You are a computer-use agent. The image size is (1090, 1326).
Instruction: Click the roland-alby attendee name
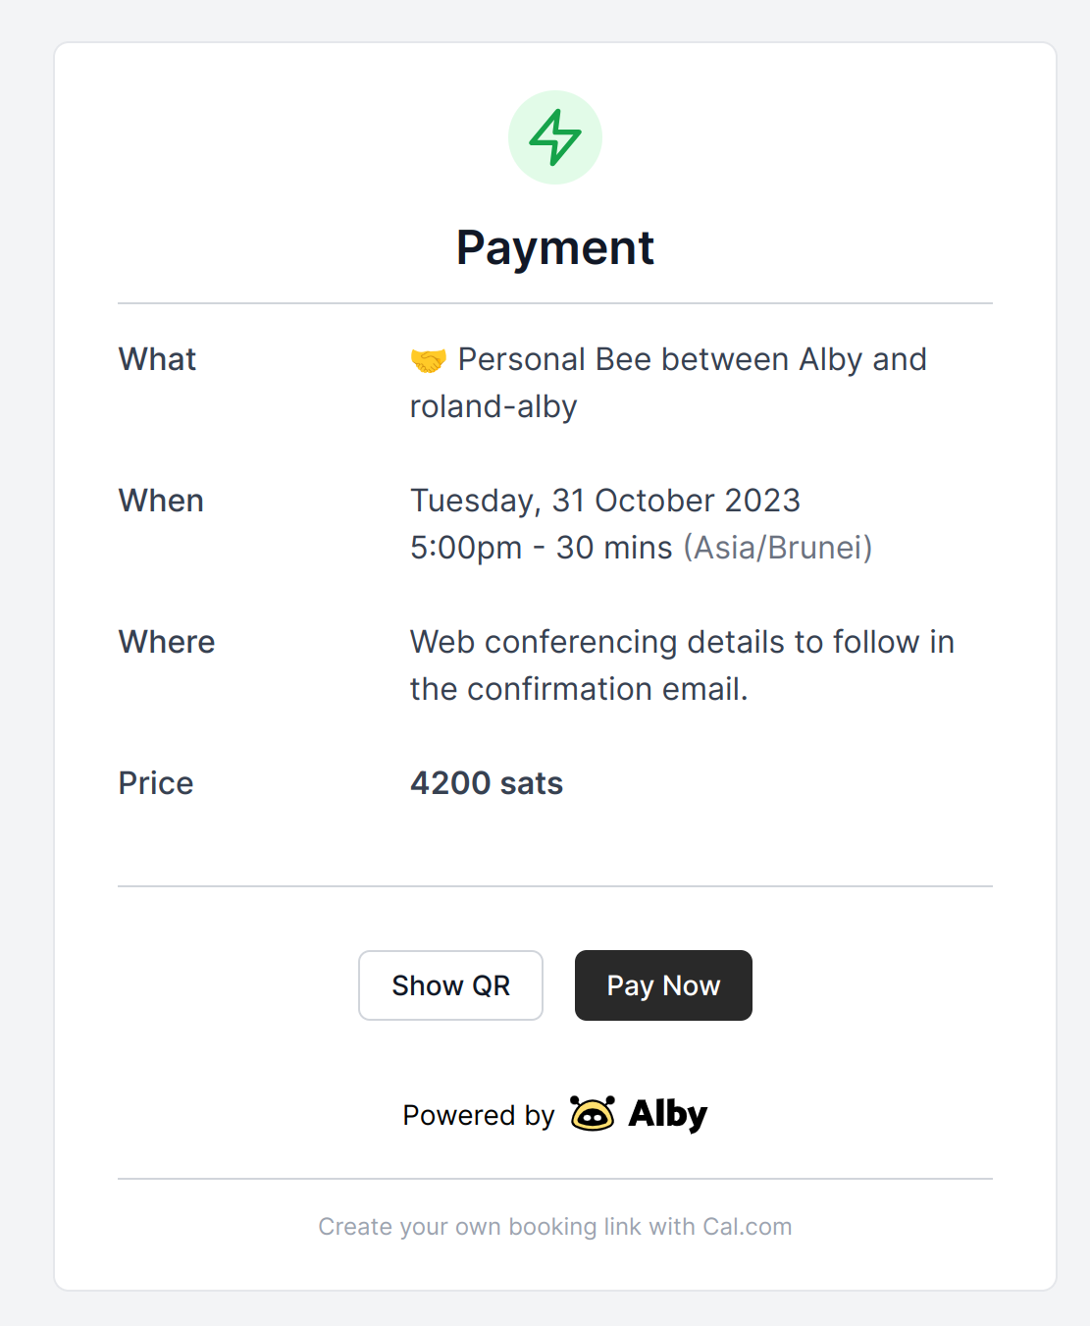point(493,406)
